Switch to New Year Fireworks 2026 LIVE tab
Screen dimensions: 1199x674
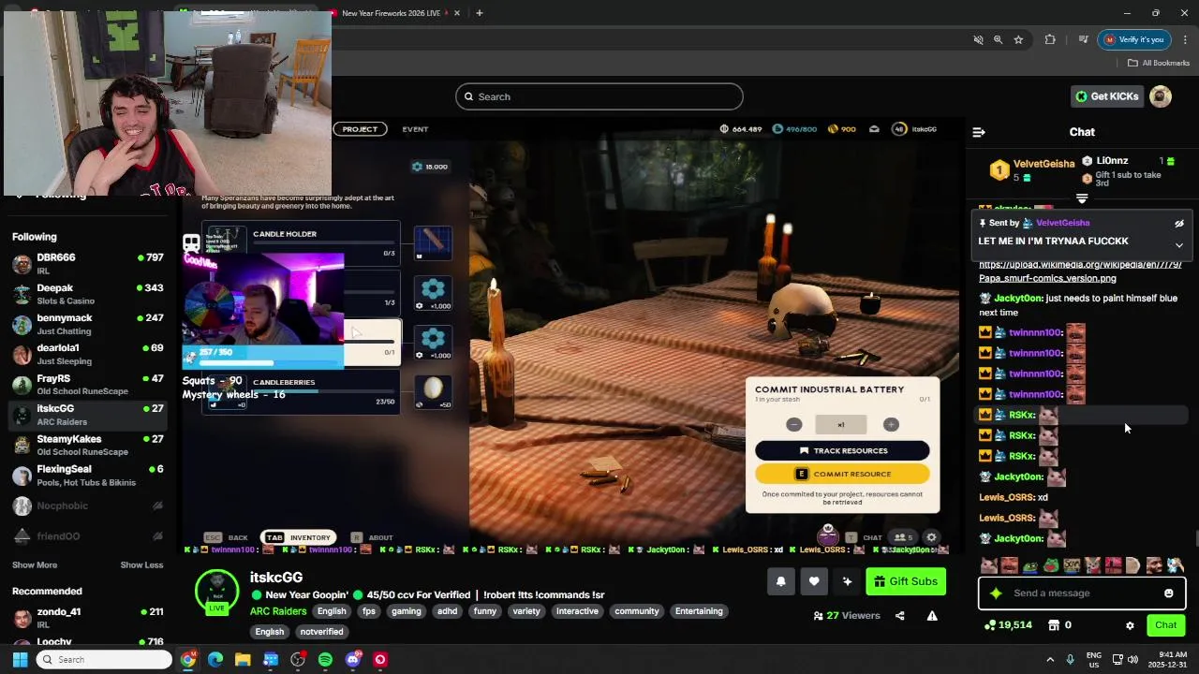click(392, 13)
